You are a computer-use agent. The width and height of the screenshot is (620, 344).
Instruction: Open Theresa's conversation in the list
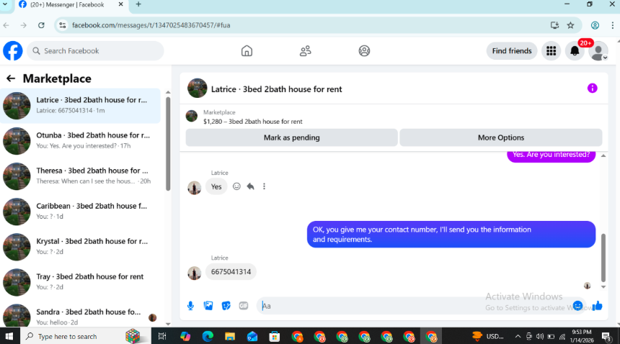coord(81,176)
